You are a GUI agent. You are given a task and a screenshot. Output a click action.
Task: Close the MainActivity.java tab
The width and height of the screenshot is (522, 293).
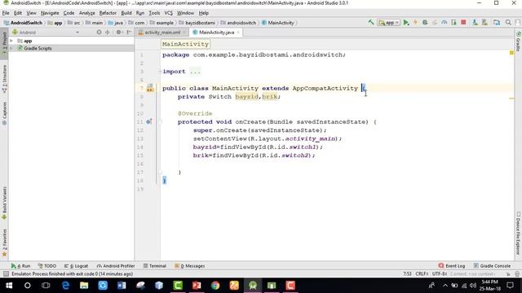238,33
